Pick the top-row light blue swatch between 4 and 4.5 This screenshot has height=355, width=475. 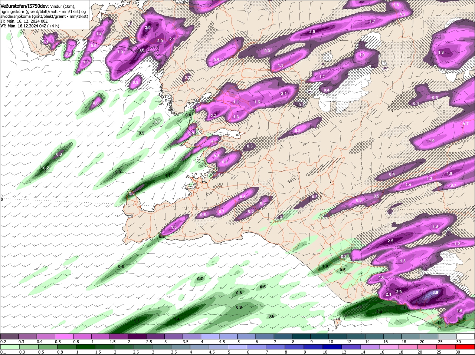point(210,336)
